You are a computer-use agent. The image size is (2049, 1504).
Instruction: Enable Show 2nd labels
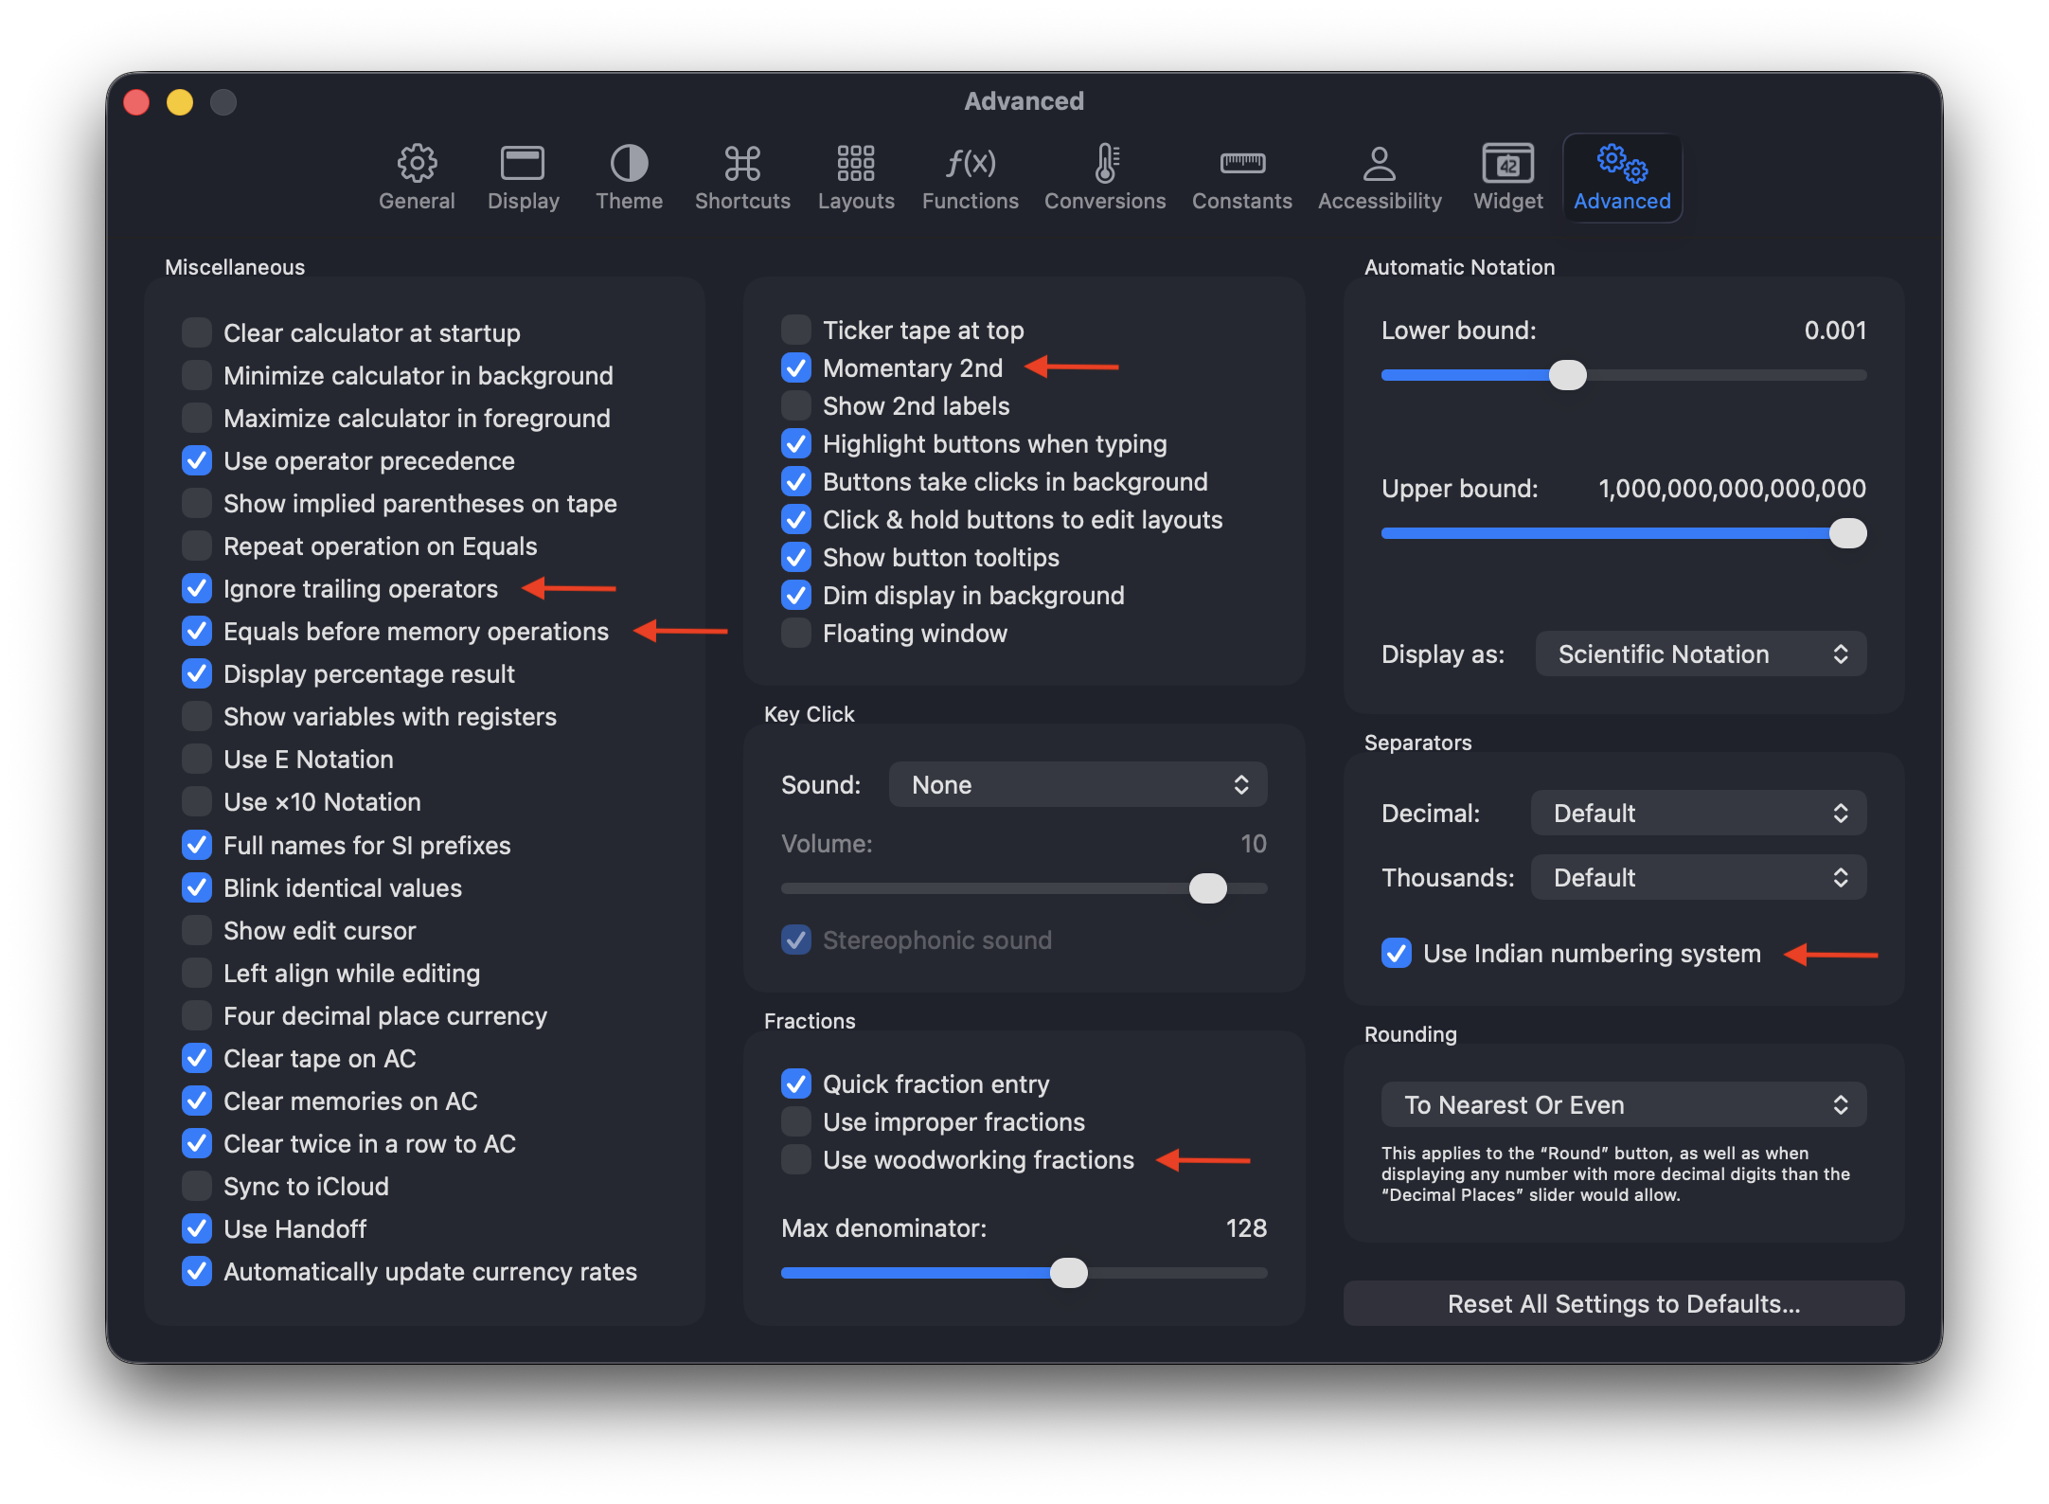point(796,405)
